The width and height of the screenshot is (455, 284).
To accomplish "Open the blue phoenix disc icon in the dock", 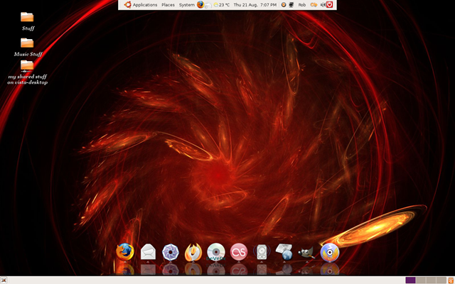I will [330, 252].
